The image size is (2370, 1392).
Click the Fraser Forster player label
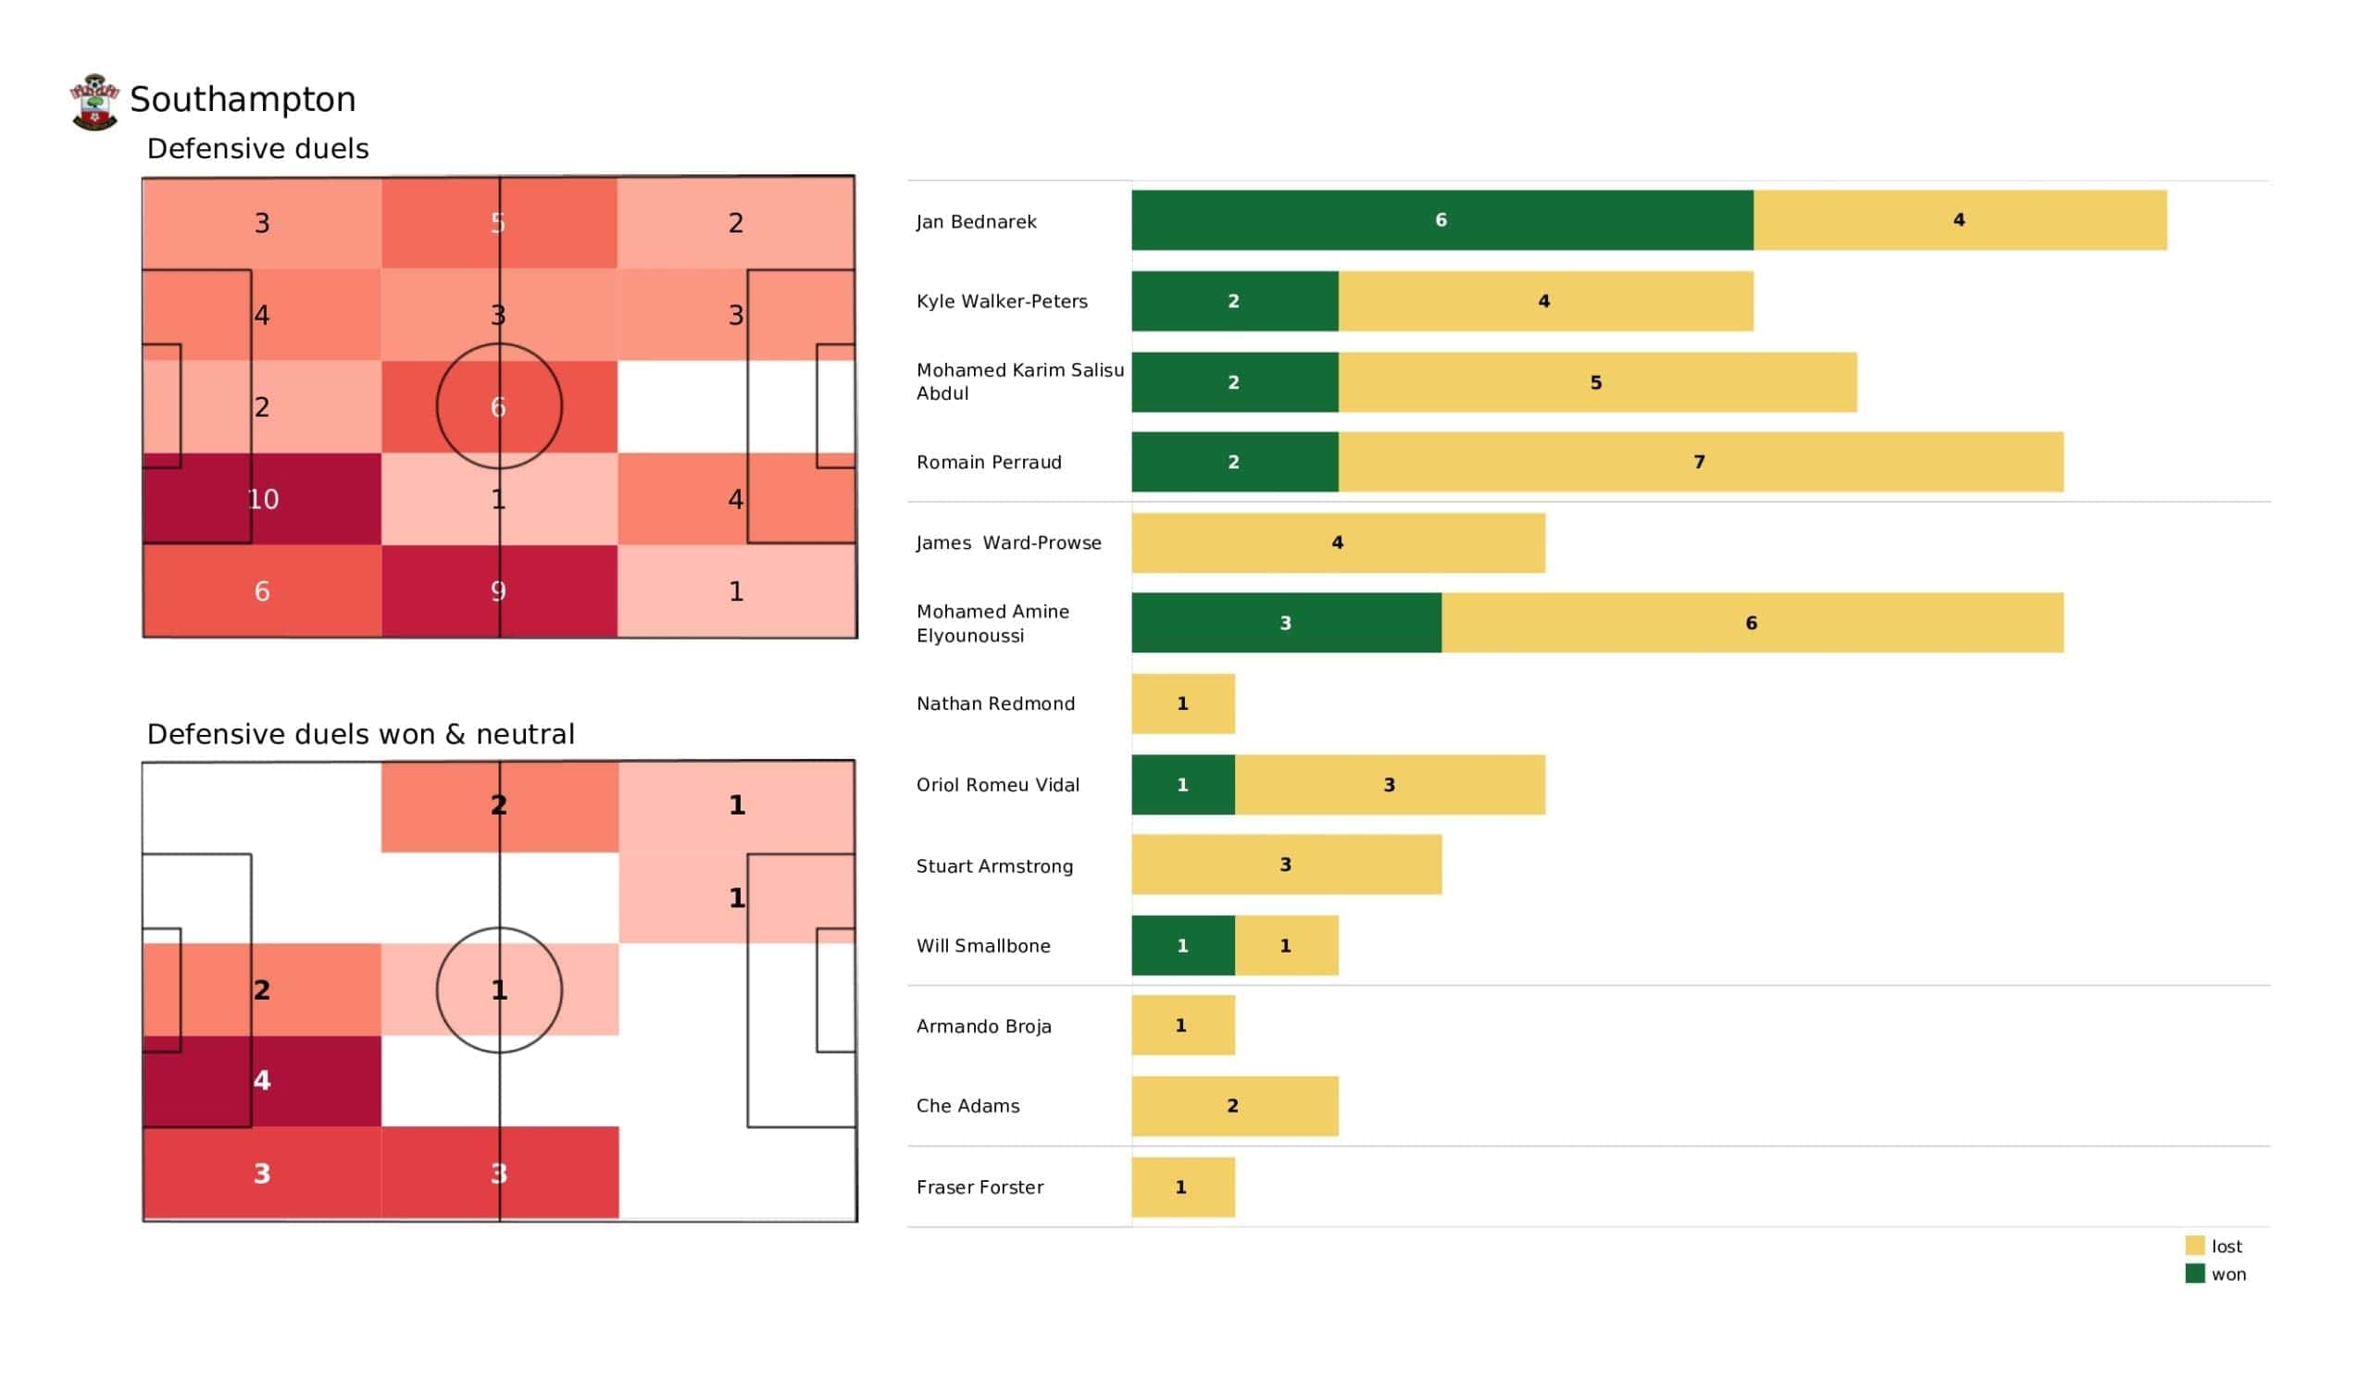980,1187
